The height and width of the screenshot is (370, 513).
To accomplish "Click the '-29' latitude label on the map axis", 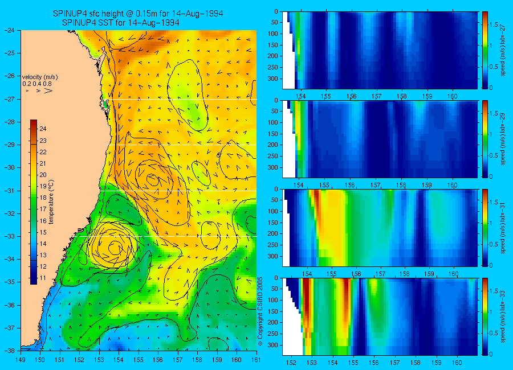I will [10, 145].
